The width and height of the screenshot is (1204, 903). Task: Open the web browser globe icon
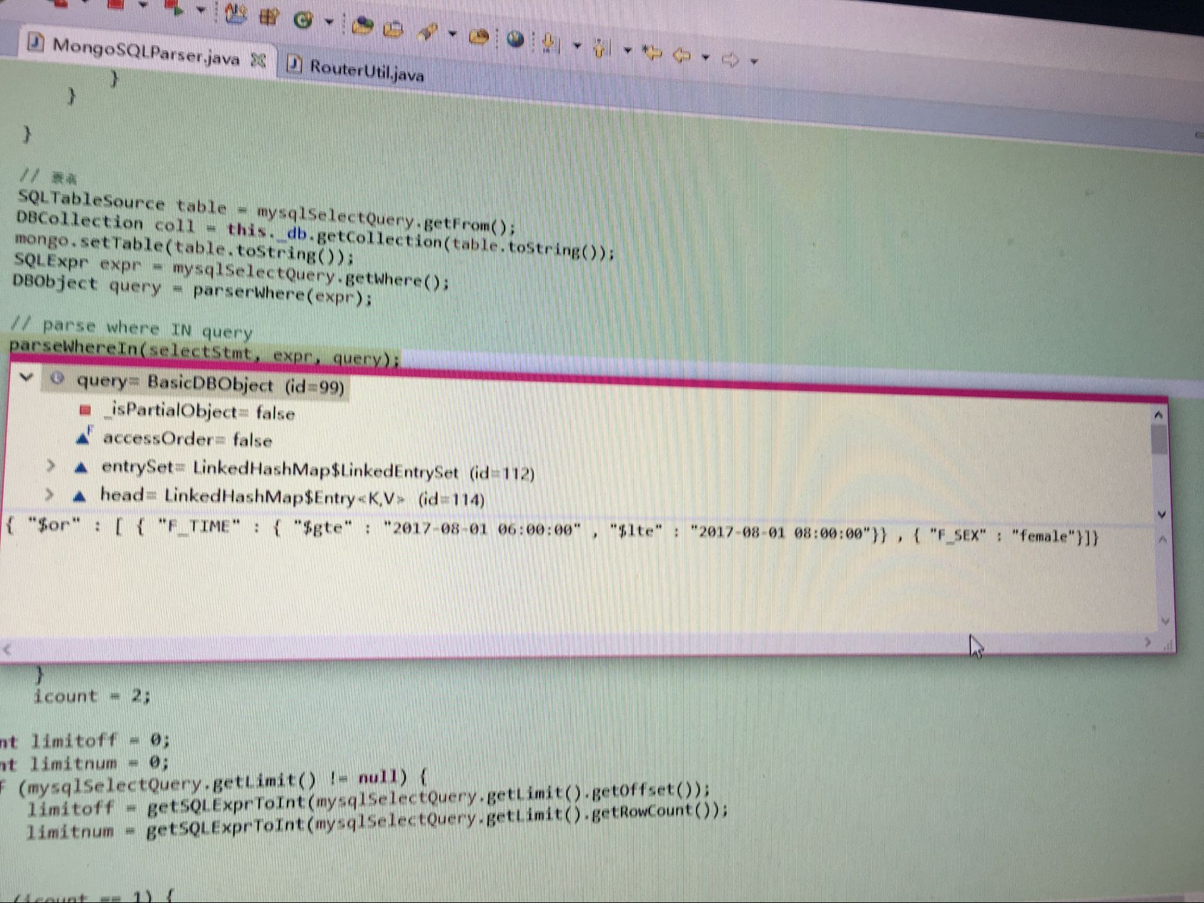click(x=515, y=39)
